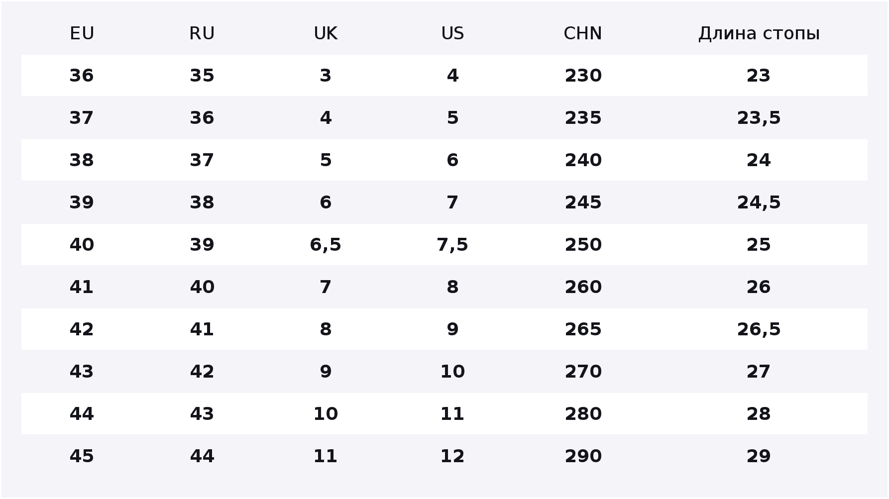Select foot length 26,5 cell
The width and height of the screenshot is (889, 499).
(x=759, y=329)
